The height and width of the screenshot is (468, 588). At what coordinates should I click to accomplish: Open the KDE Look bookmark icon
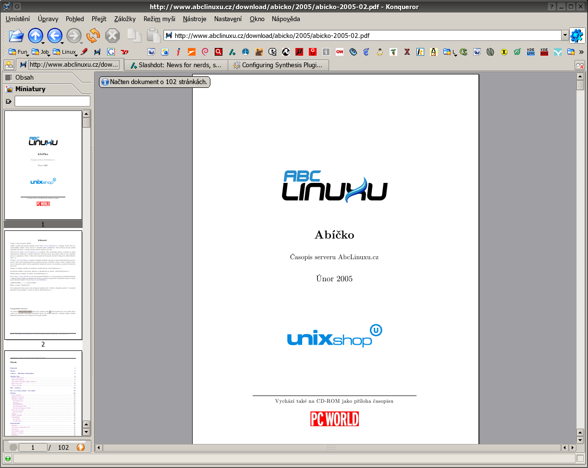pos(531,52)
